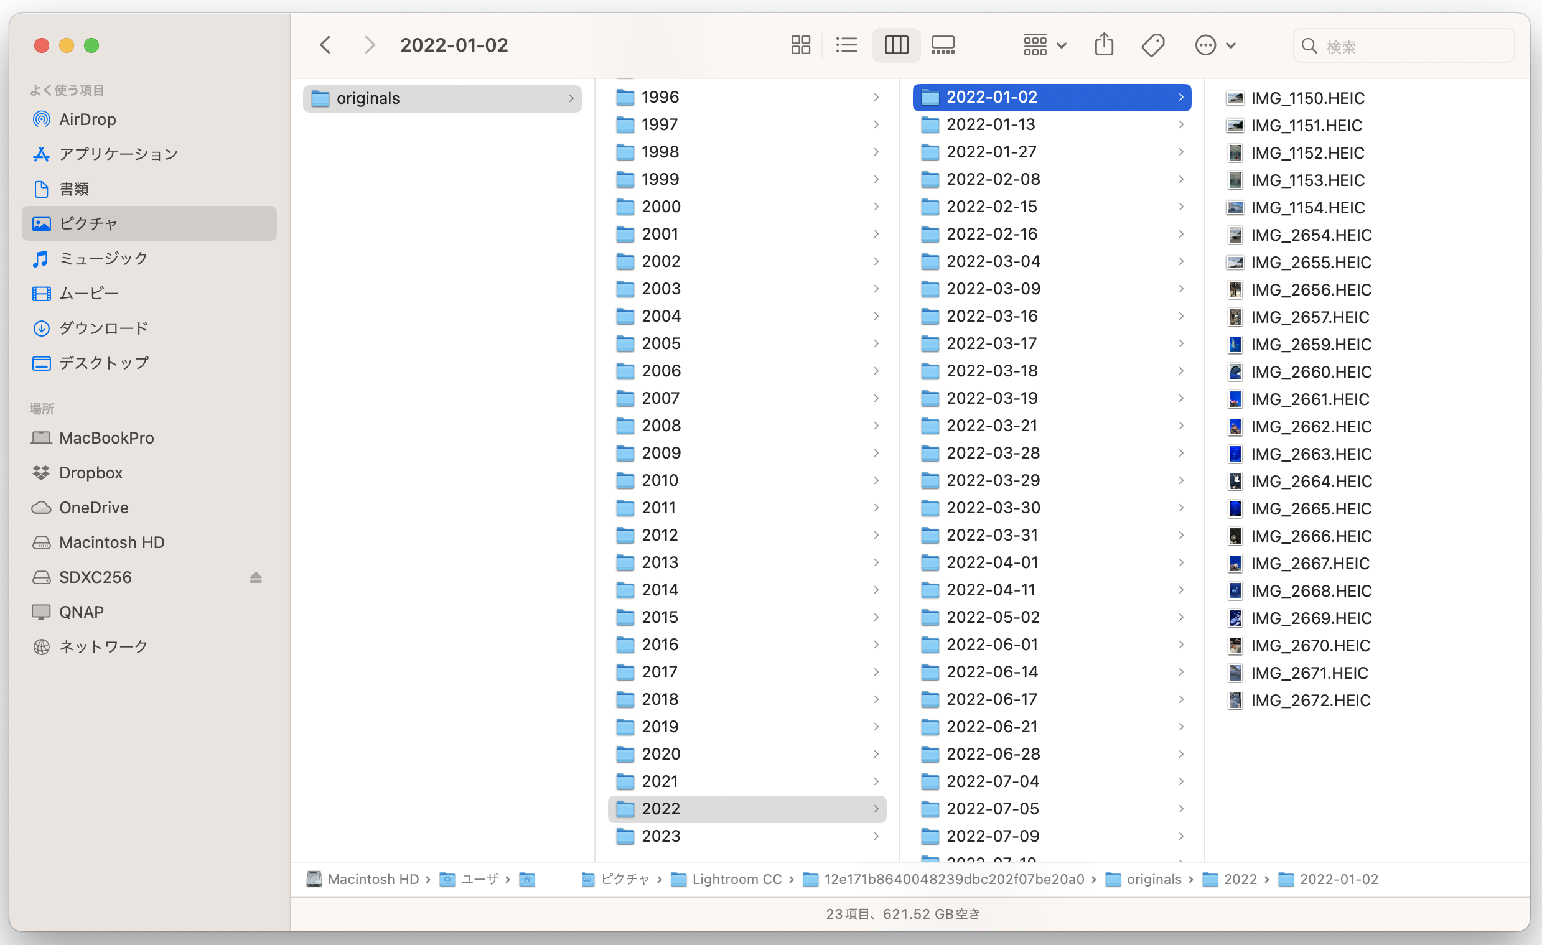Go back with the left chevron
Viewport: 1542px width, 945px height.
(325, 45)
